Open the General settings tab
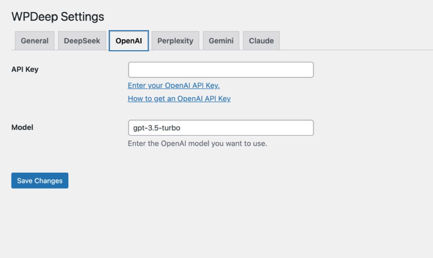 (x=35, y=41)
